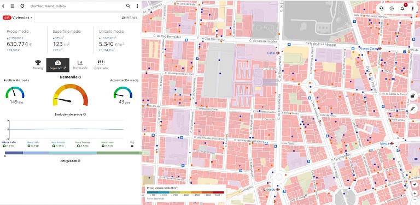This screenshot has height=205, width=420.
Task: Click the Quevedo metro station icon
Action: tap(278, 189)
